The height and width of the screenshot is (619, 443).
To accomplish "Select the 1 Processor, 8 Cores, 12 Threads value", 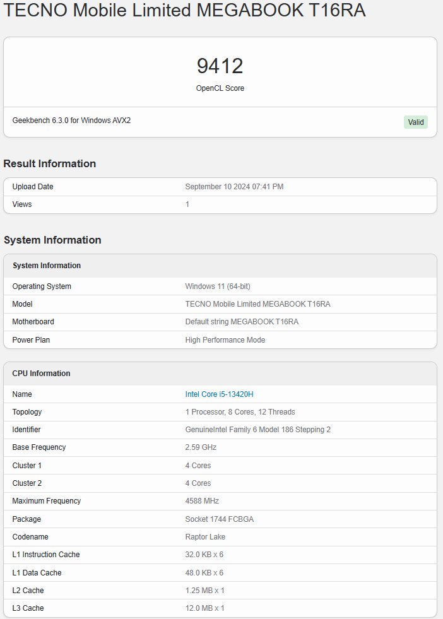I will pyautogui.click(x=240, y=412).
